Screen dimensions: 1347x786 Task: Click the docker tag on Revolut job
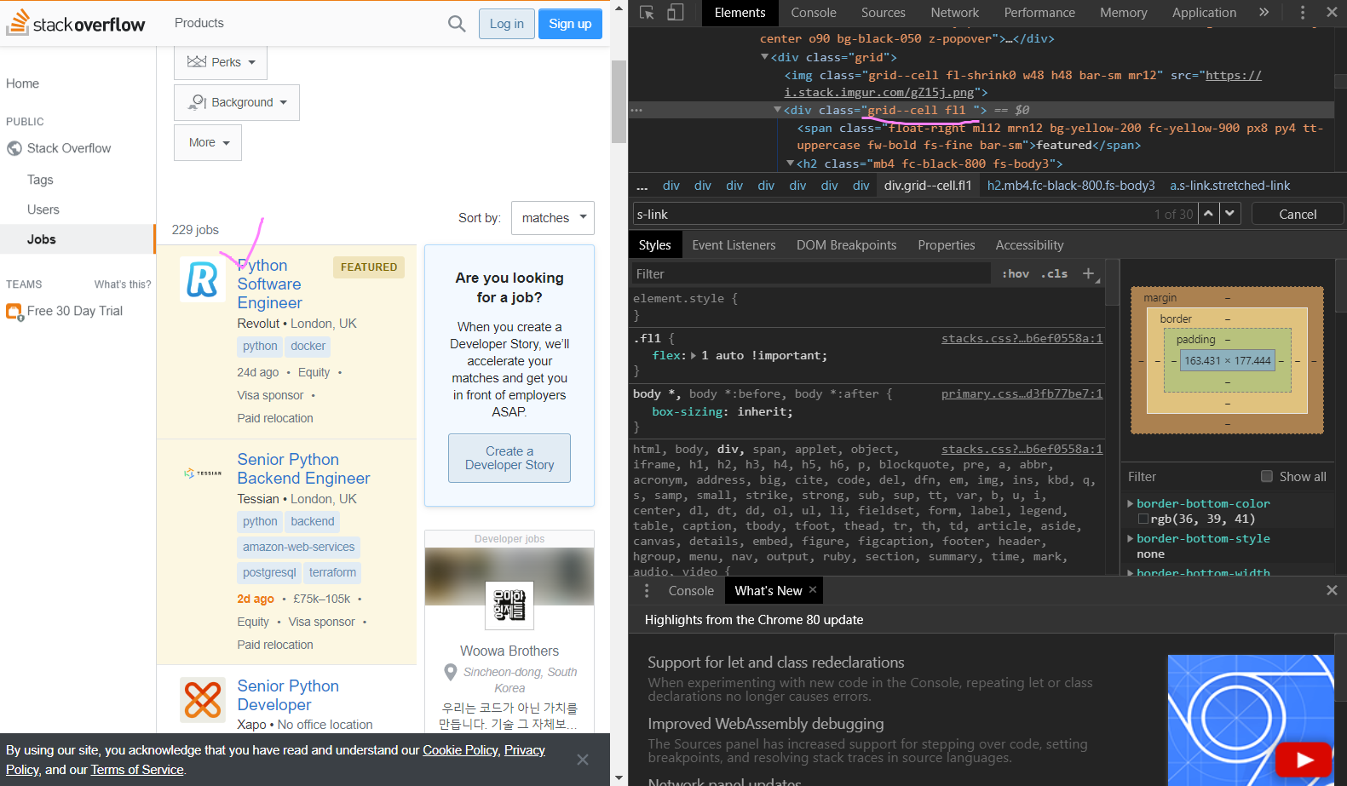coord(308,346)
